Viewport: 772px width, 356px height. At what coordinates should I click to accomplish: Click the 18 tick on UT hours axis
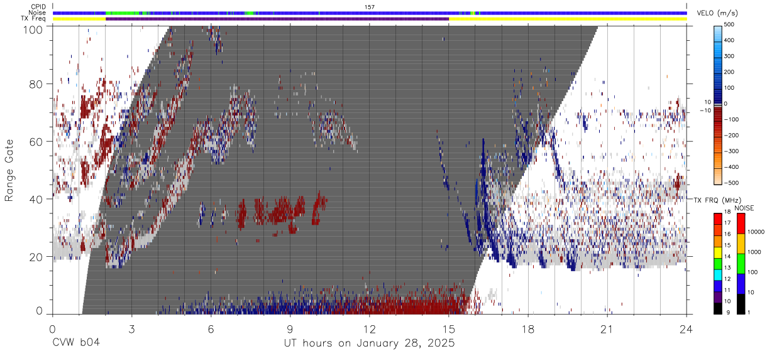pos(528,329)
